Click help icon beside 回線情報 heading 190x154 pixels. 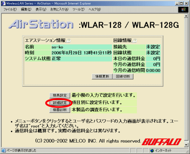(x=135, y=41)
